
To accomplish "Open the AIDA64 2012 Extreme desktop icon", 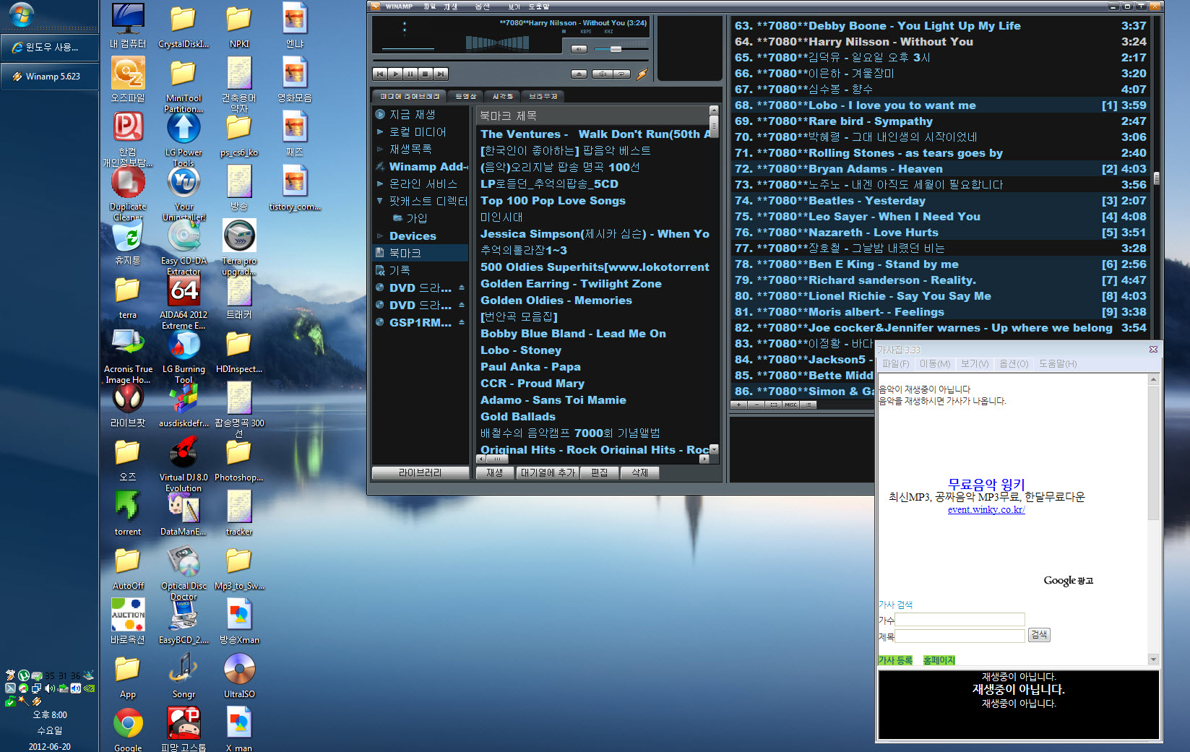I will pyautogui.click(x=184, y=302).
